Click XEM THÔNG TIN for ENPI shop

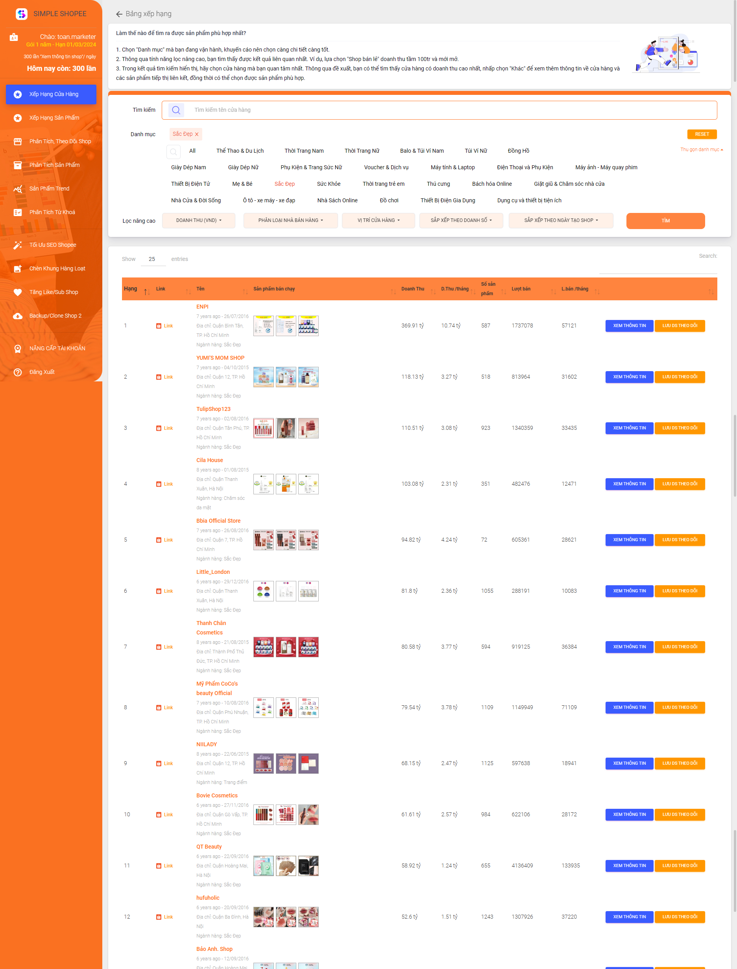tap(629, 325)
